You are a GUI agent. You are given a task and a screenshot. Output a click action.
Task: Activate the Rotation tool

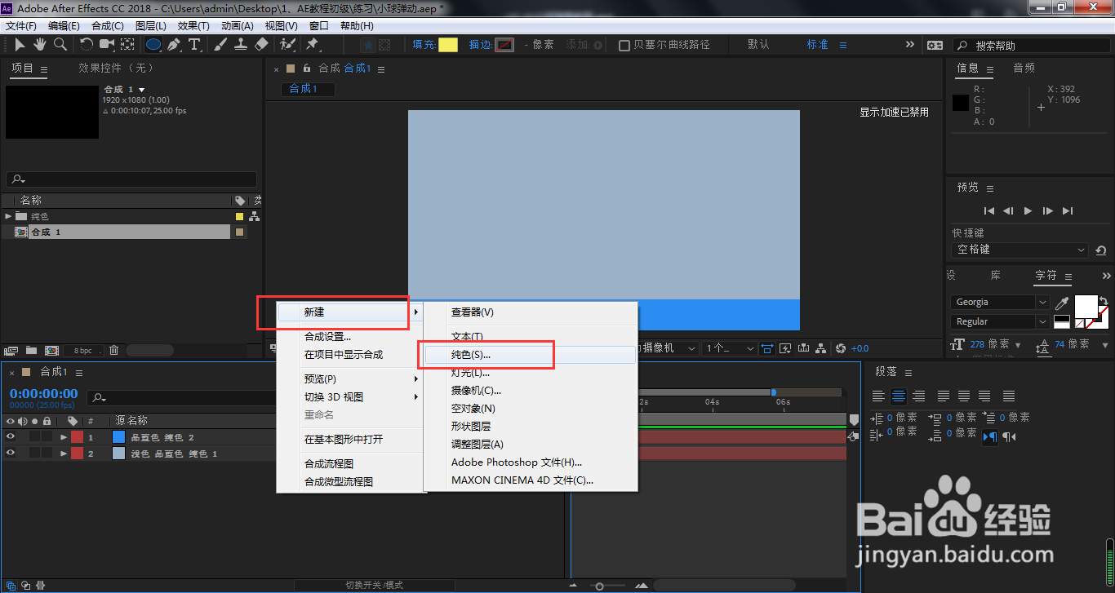(87, 44)
